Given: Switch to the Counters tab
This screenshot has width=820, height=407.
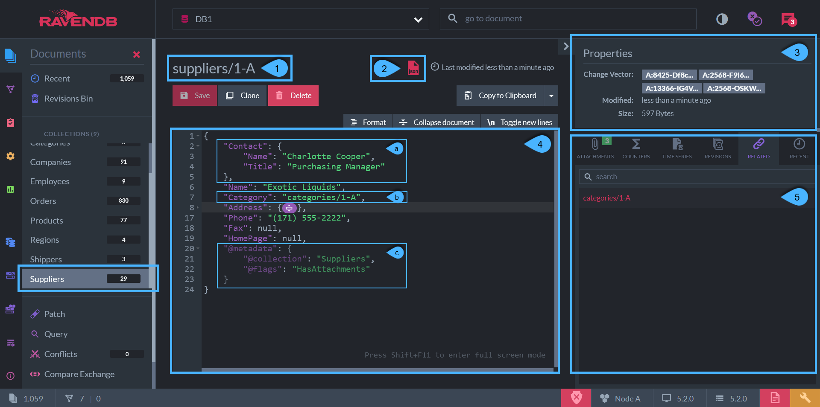Looking at the screenshot, I should (636, 148).
